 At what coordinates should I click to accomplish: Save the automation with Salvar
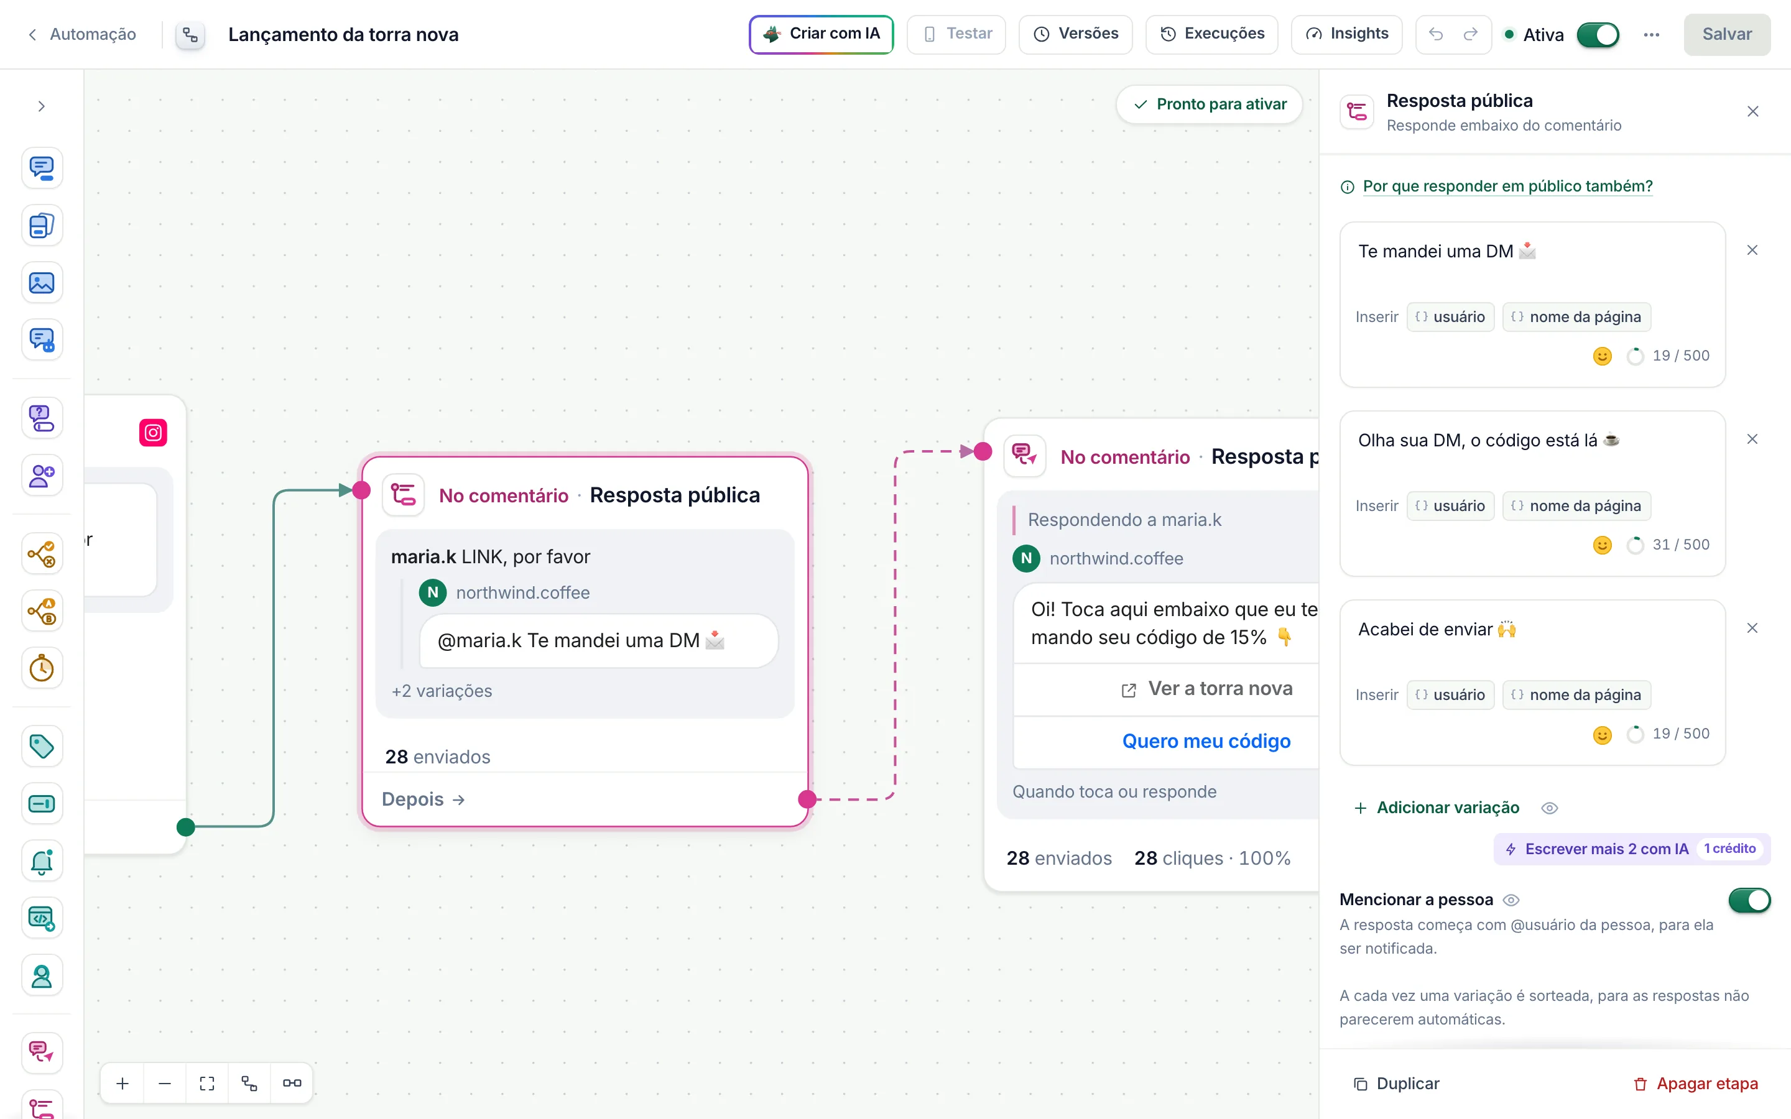click(x=1726, y=34)
